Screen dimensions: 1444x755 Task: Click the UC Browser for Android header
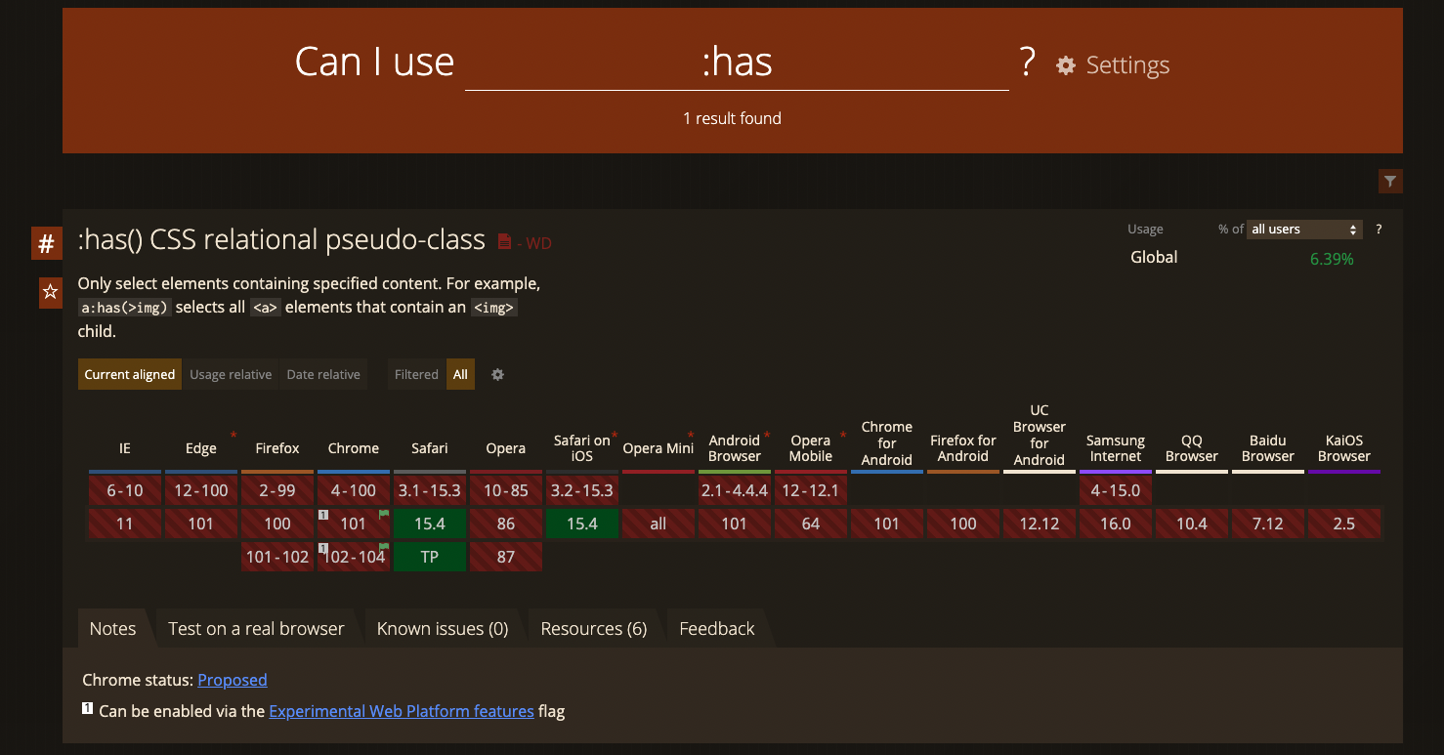[x=1040, y=435]
